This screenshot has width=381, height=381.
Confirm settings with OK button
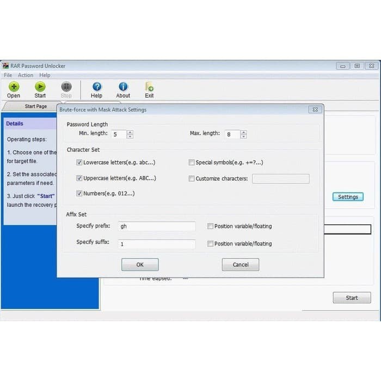[x=140, y=265]
